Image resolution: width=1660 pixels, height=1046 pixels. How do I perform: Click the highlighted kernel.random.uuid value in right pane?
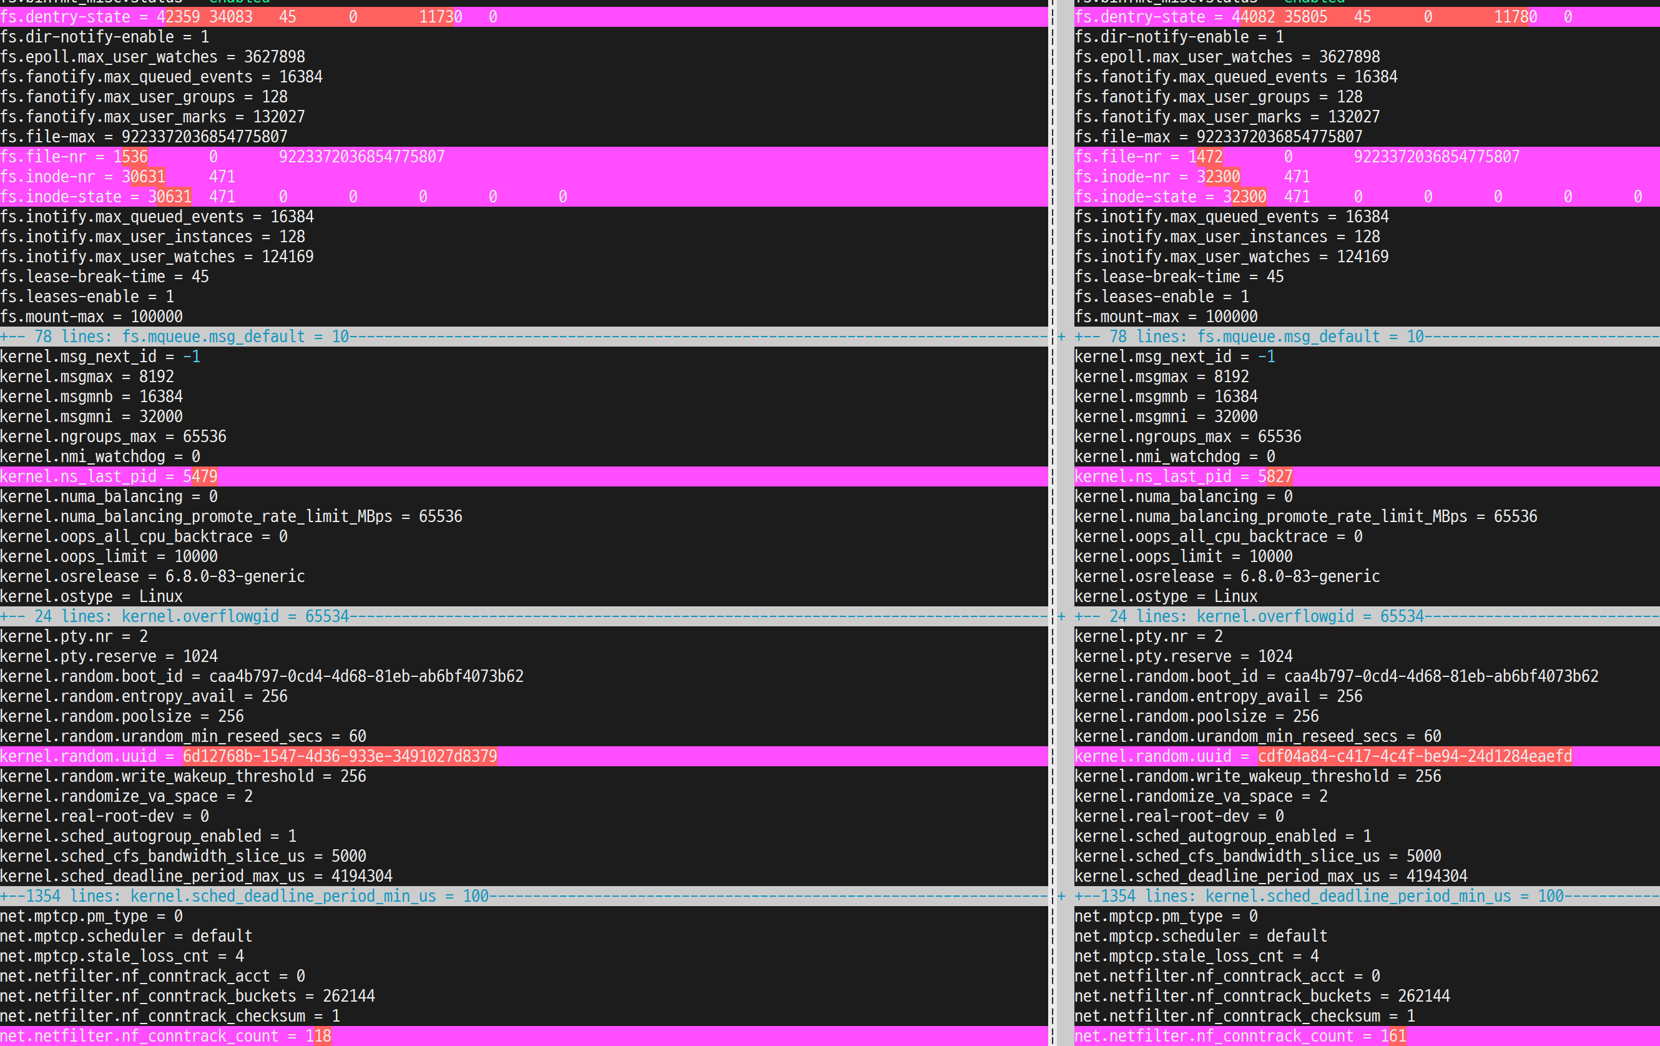pyautogui.click(x=1415, y=756)
